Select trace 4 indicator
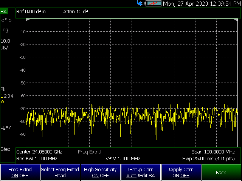Screen dimensions: 242x181 [x=12, y=96]
